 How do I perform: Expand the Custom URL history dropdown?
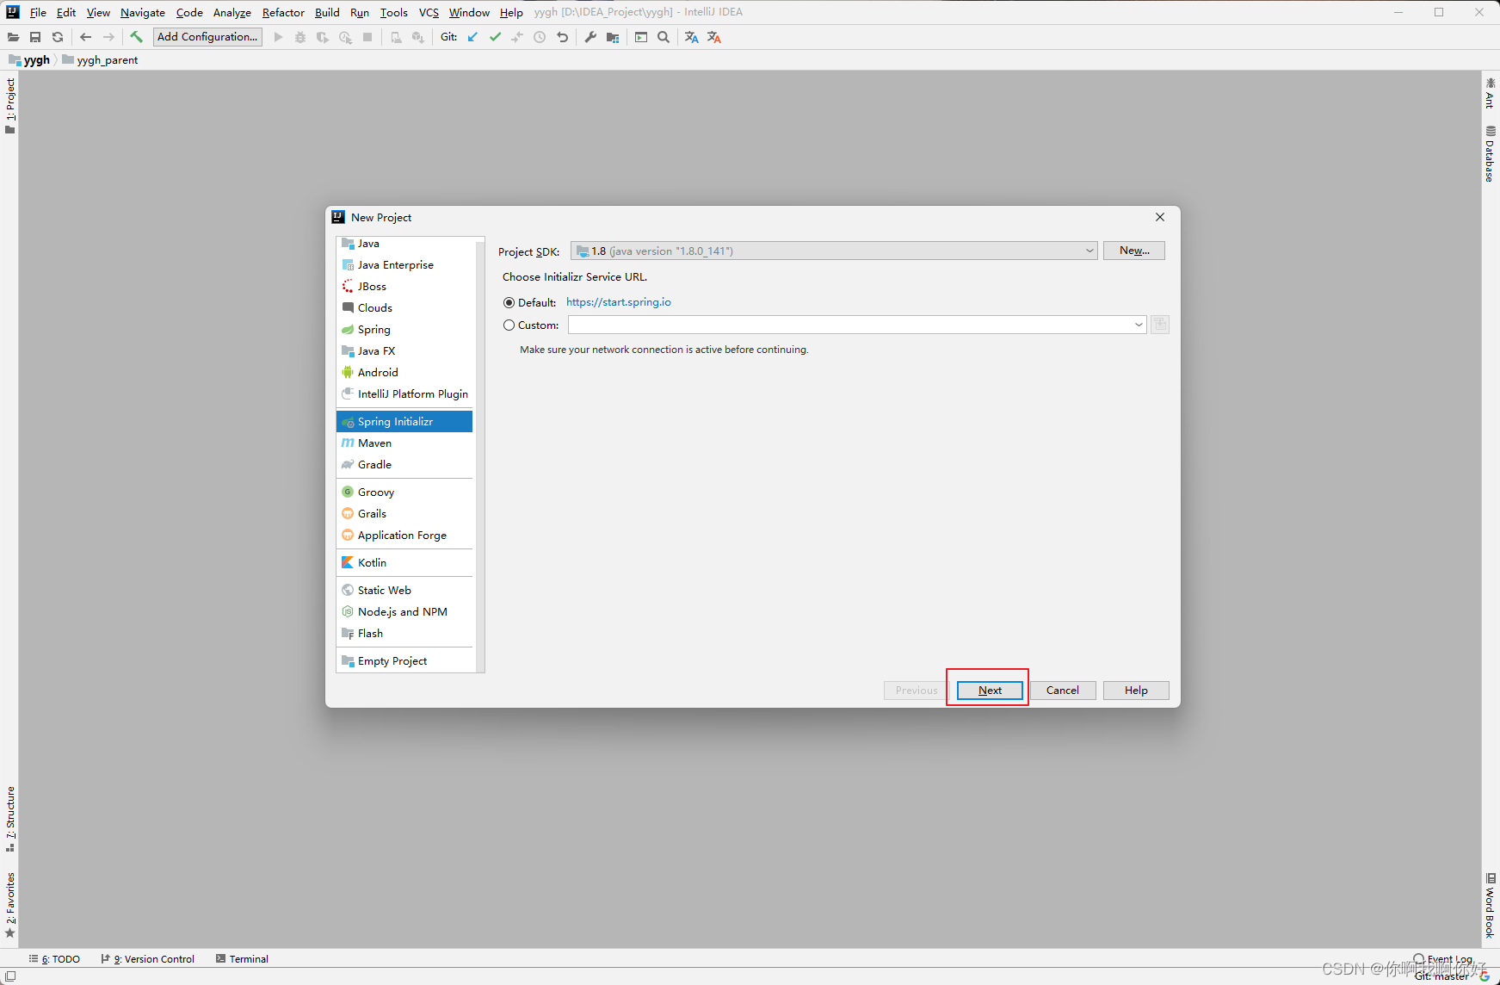tap(1138, 325)
